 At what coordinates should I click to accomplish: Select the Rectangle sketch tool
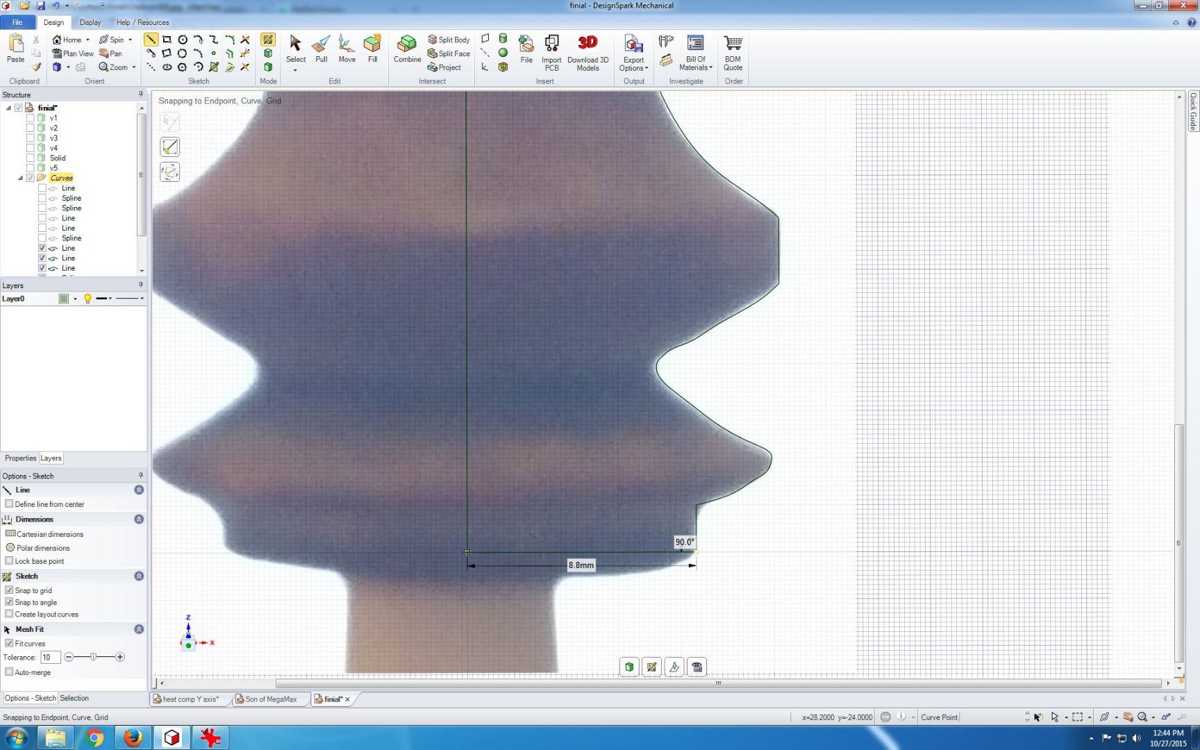click(x=167, y=40)
